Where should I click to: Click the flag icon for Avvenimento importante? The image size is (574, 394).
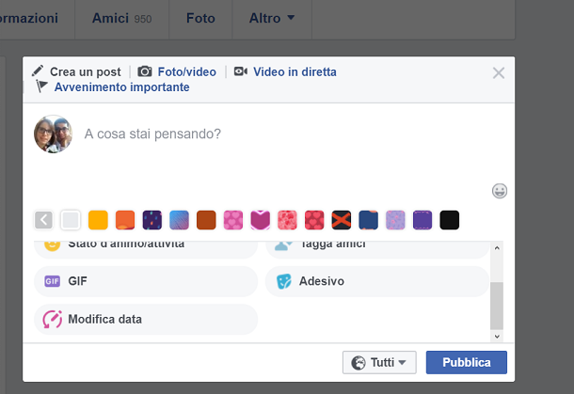pyautogui.click(x=41, y=87)
